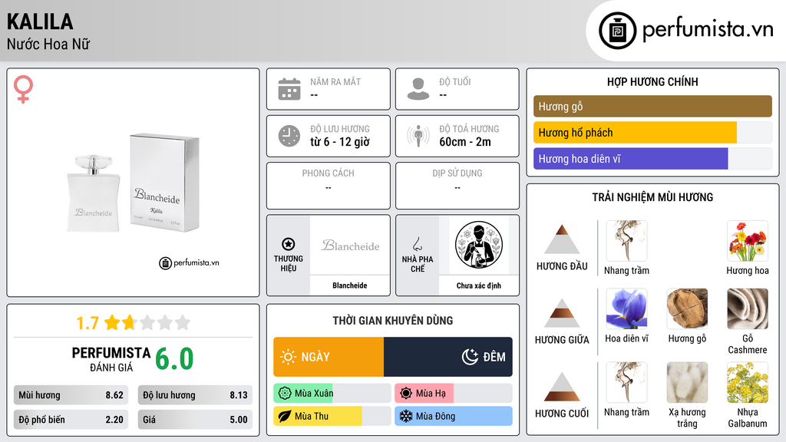Click the Chưa xác định perfumer caption
Screen dimensions: 786x442
tap(479, 285)
